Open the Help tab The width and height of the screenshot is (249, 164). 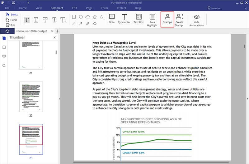[138, 8]
